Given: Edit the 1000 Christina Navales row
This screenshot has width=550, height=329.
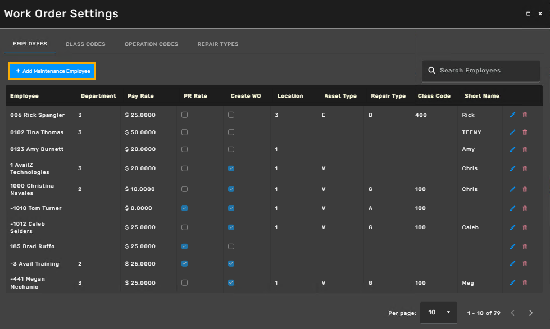Looking at the screenshot, I should [512, 189].
